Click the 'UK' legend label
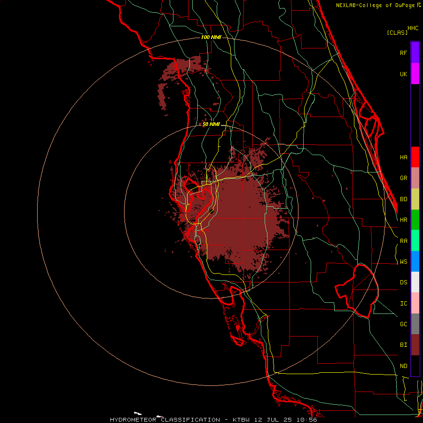The width and height of the screenshot is (423, 423). tap(403, 74)
